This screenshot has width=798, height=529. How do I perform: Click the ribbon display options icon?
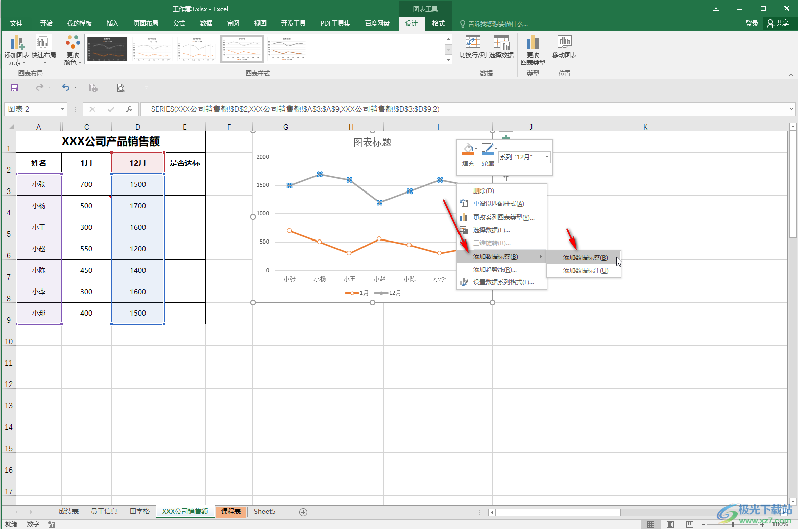pyautogui.click(x=716, y=8)
